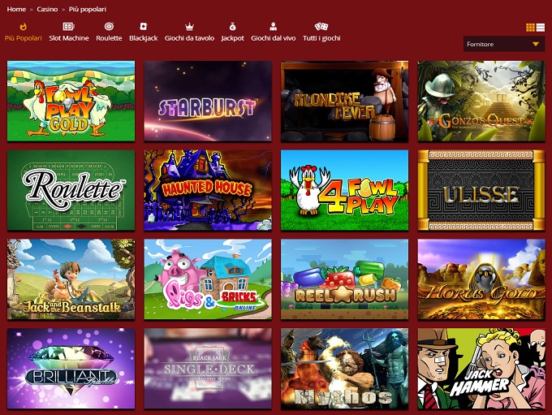Click the Roulette wheel icon
Screen dimensions: 552x415
pos(109,27)
